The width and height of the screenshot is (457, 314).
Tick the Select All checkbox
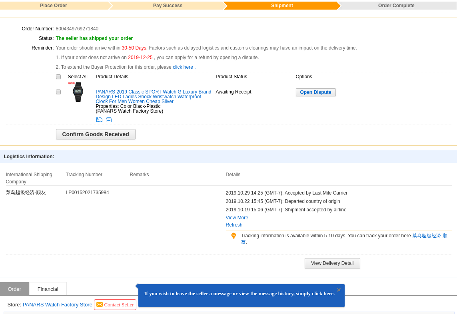[x=58, y=77]
